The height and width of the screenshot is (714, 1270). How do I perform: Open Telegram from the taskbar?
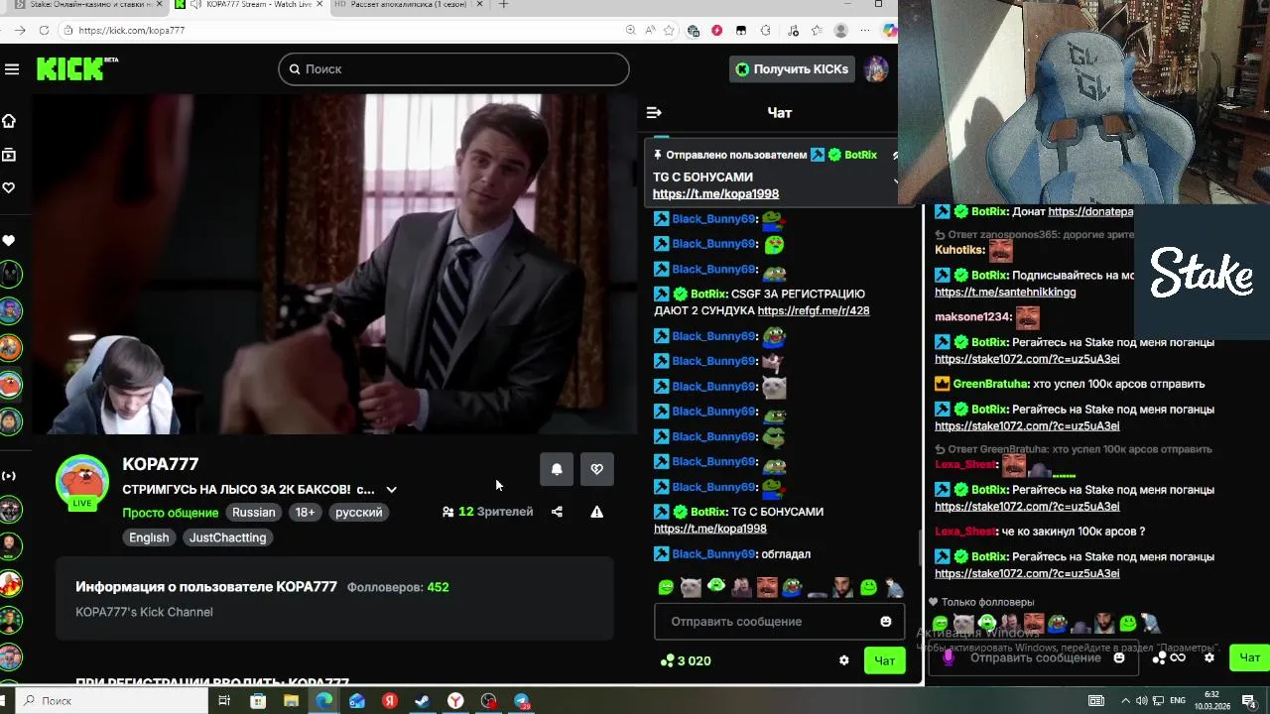click(x=521, y=700)
